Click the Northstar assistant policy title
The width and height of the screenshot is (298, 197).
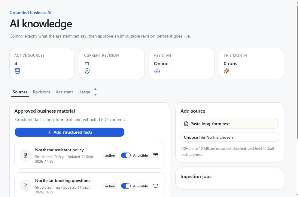pos(59,150)
